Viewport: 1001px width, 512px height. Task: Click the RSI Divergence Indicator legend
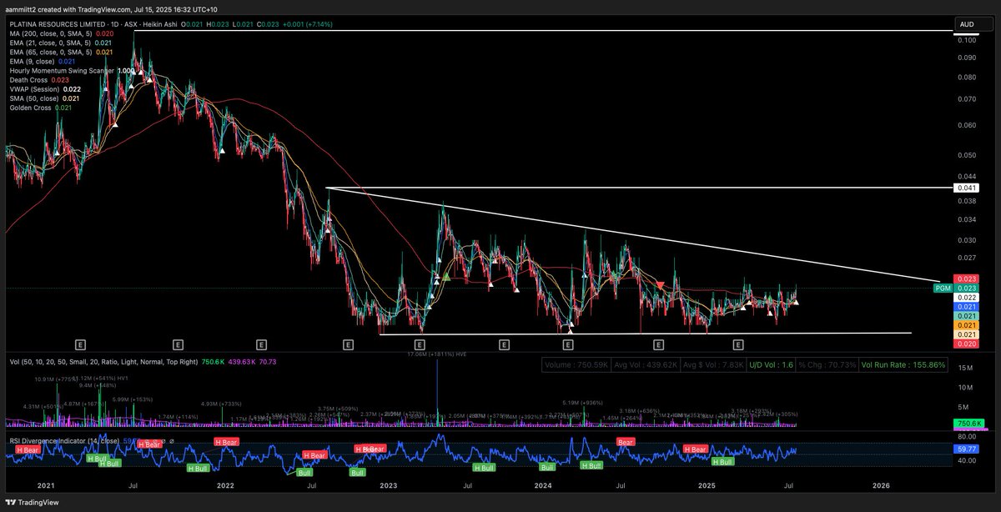click(x=65, y=441)
